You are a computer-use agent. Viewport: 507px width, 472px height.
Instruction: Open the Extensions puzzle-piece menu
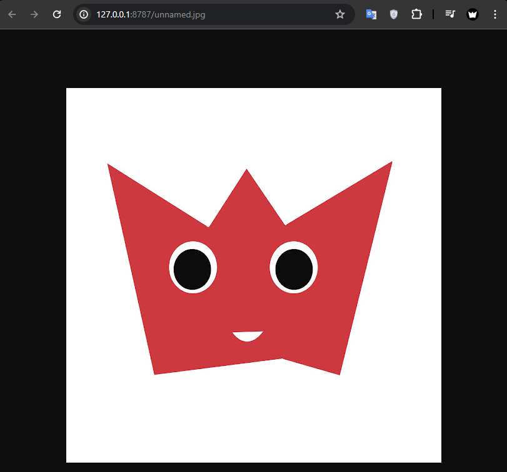click(x=416, y=14)
